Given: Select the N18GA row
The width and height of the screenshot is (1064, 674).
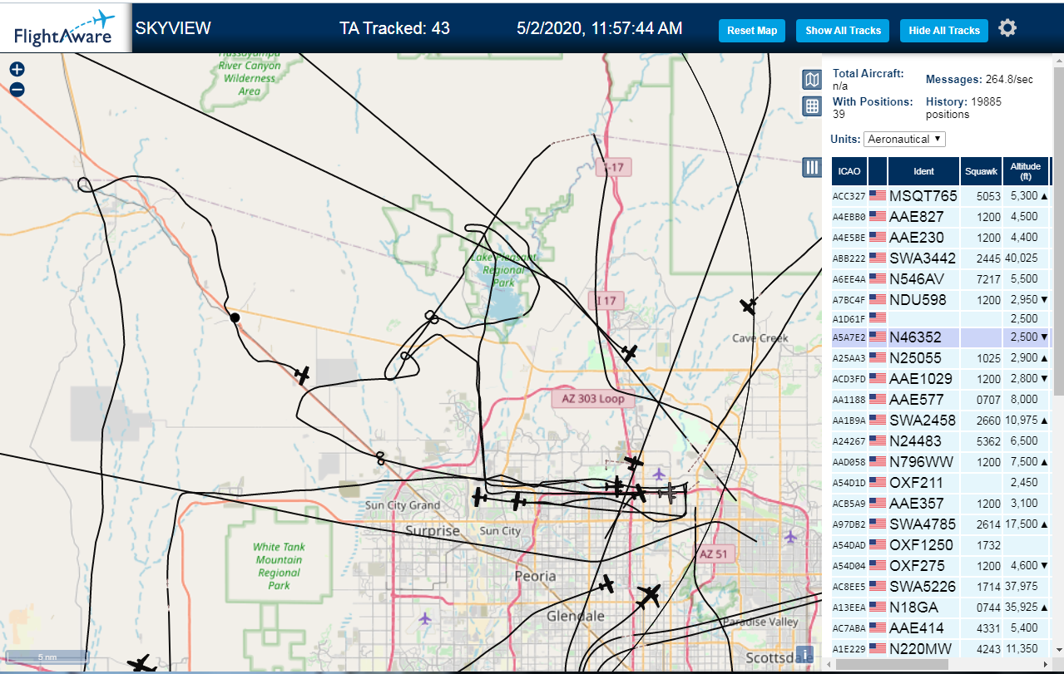Looking at the screenshot, I should (941, 608).
